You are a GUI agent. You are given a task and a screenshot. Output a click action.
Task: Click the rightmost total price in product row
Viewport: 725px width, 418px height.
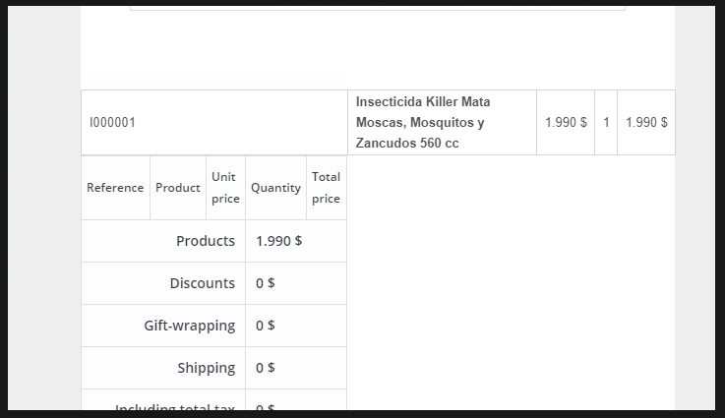646,123
